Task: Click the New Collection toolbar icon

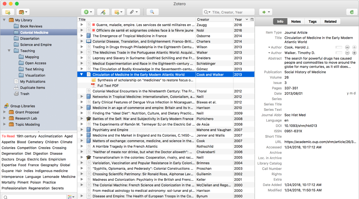Action: point(8,12)
